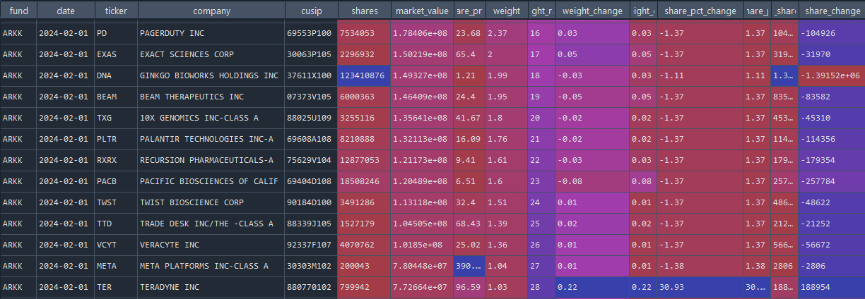Select cusip cell 880770102
This screenshot has width=865, height=299.
pyautogui.click(x=311, y=287)
